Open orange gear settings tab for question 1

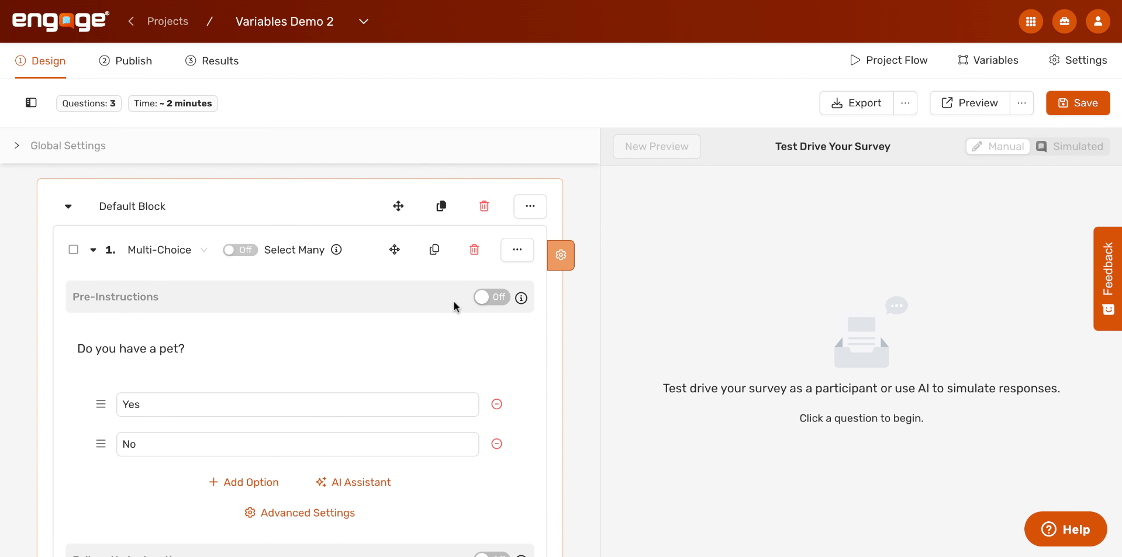(x=561, y=255)
